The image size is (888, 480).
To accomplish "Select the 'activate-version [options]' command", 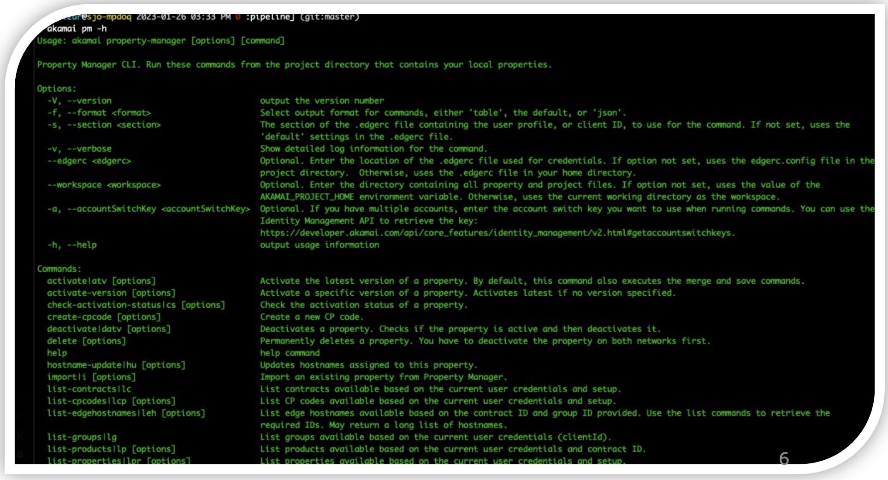I will pyautogui.click(x=111, y=293).
